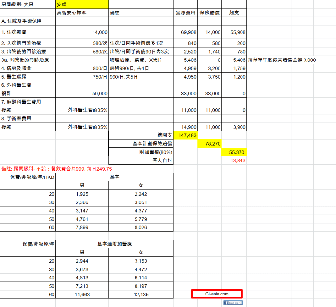This screenshot has height=307, width=336.
Task: Click the 840 cost cell
Action: click(185, 43)
